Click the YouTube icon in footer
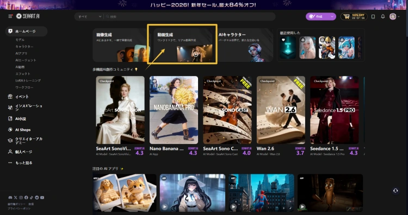Image resolution: width=408 pixels, height=215 pixels. click(42, 198)
